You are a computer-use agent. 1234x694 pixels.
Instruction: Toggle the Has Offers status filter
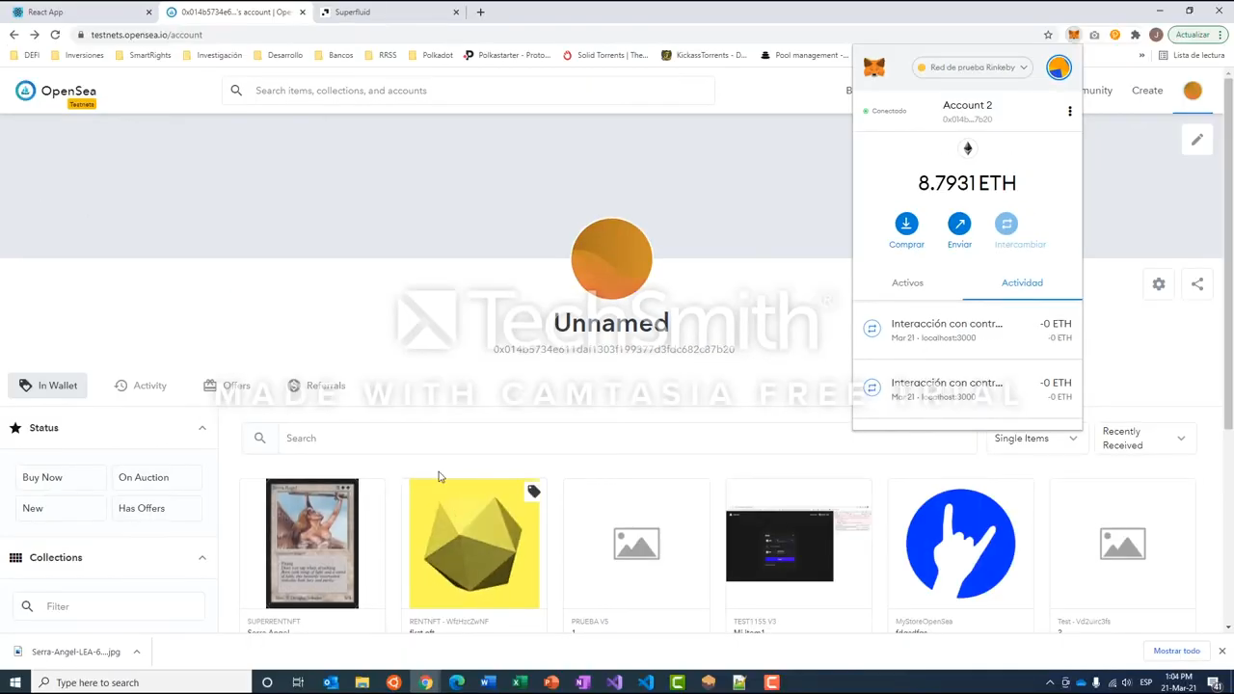tap(155, 508)
